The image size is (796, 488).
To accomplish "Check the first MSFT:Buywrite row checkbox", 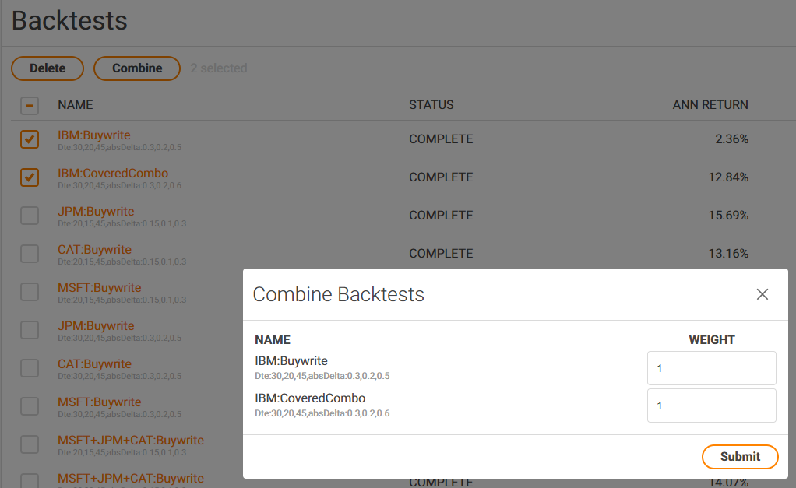I will point(30,292).
